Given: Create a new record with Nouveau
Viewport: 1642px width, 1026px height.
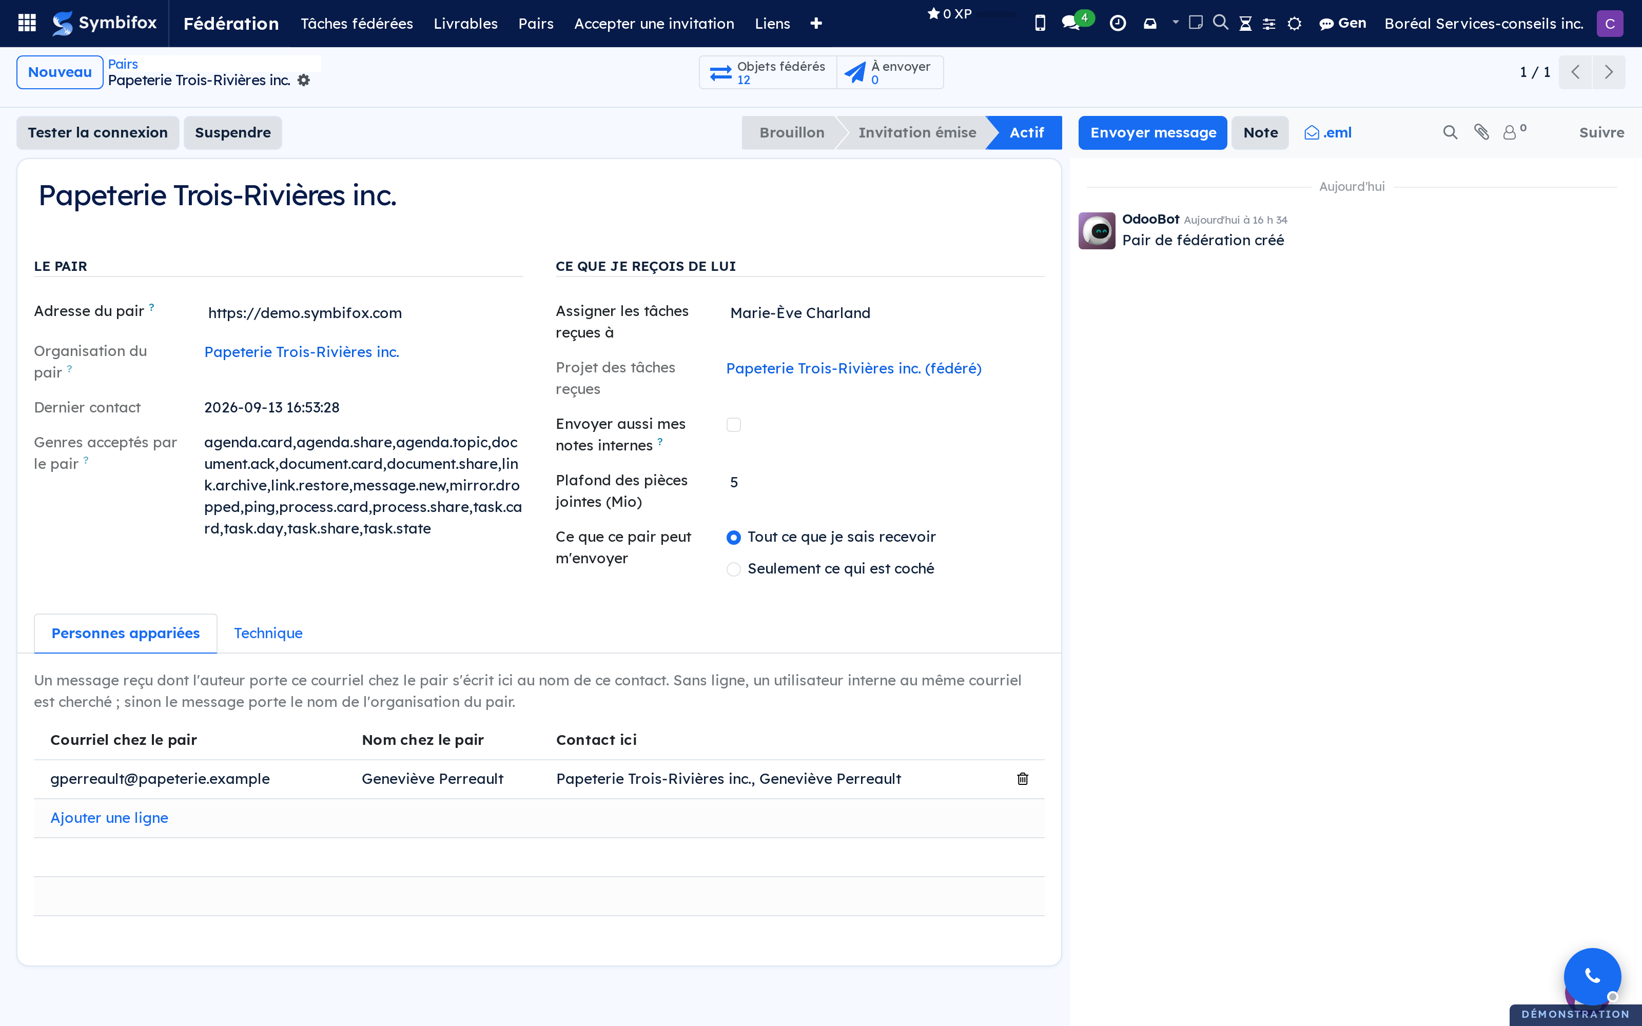Looking at the screenshot, I should coord(60,72).
